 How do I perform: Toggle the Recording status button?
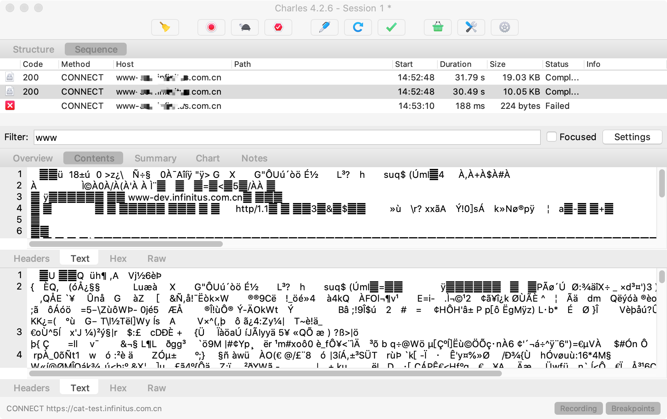point(578,408)
